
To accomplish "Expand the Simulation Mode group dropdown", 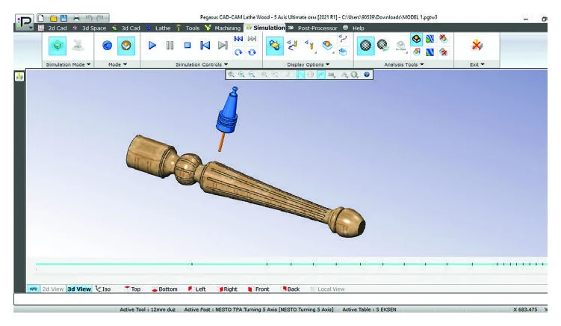I will point(68,64).
